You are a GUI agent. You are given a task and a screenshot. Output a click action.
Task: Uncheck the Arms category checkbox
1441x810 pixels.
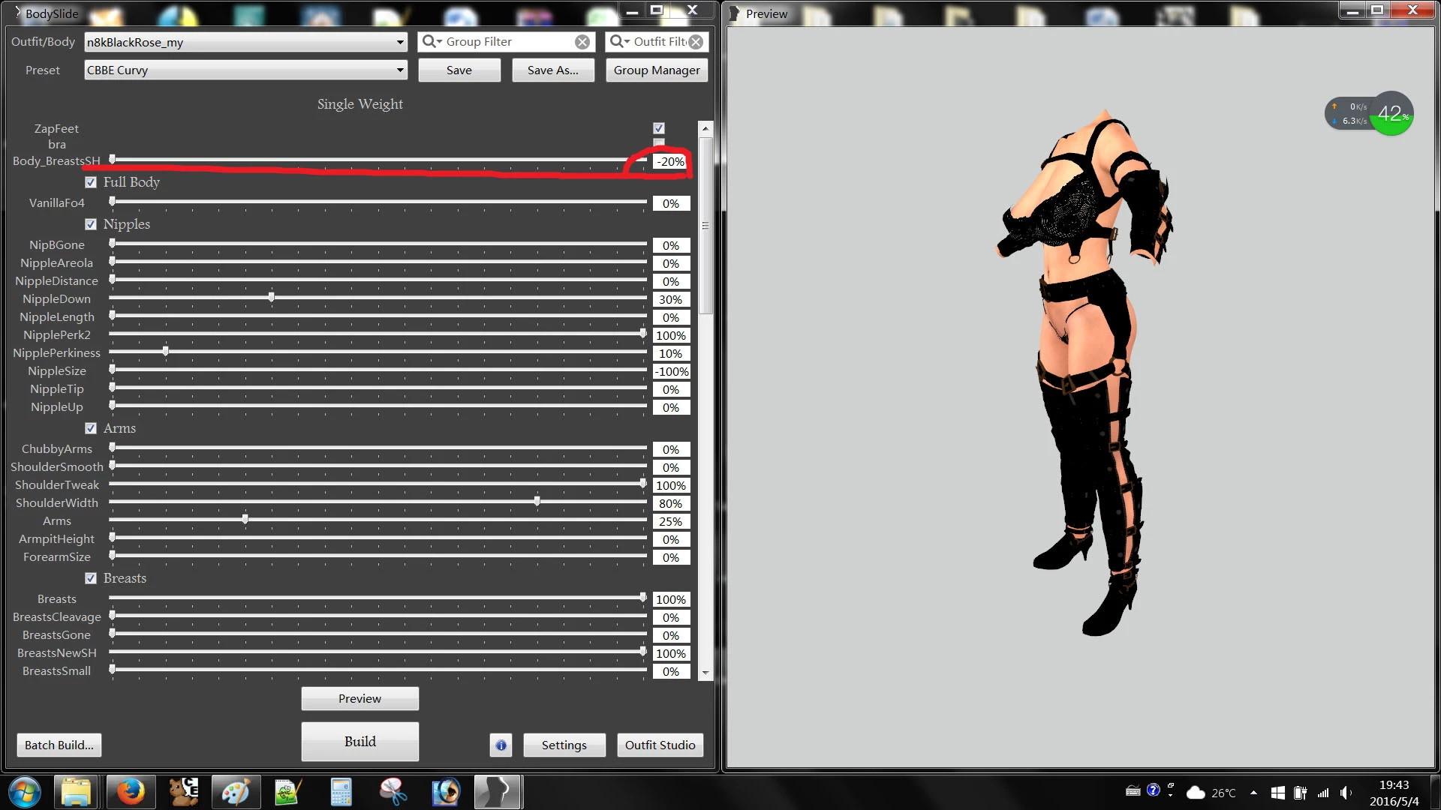click(91, 428)
